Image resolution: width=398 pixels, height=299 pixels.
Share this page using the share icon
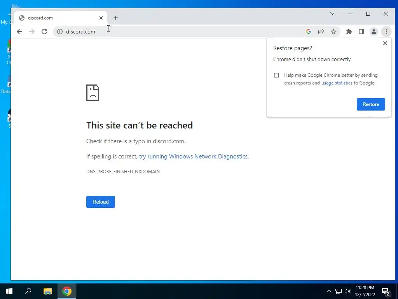pyautogui.click(x=321, y=32)
